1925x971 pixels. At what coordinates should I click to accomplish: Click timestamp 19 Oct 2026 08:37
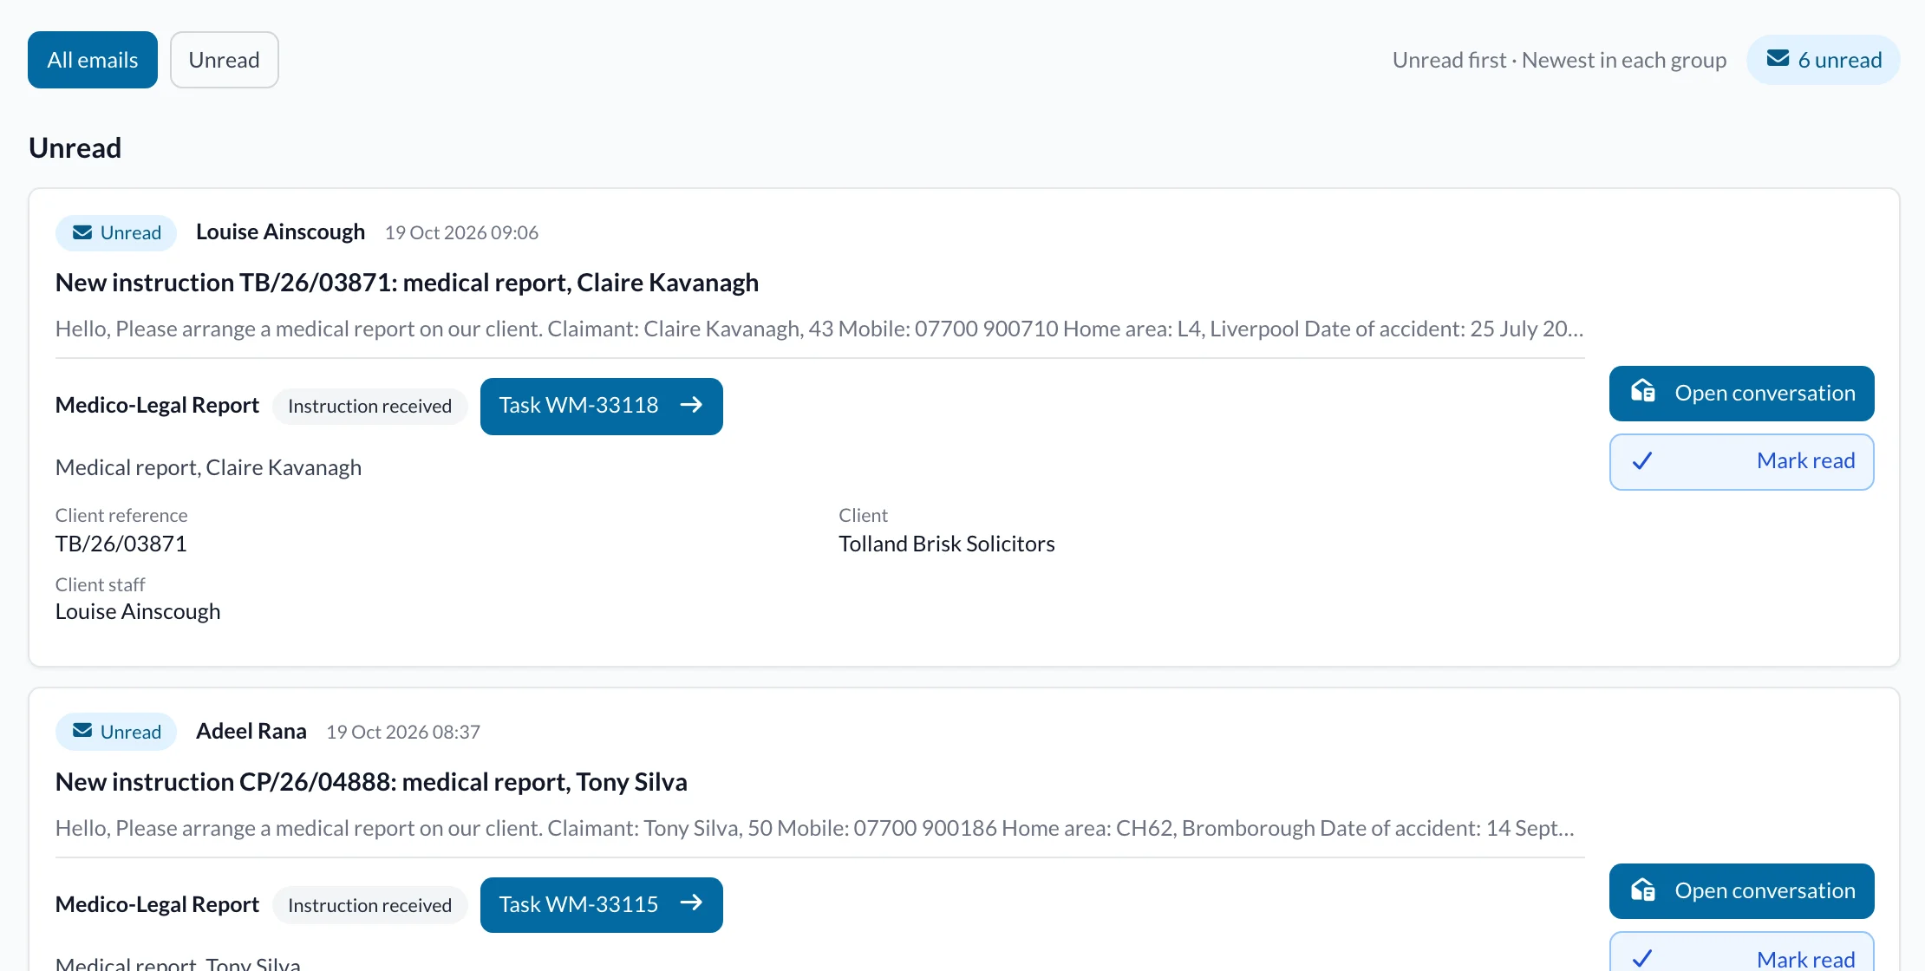point(403,733)
